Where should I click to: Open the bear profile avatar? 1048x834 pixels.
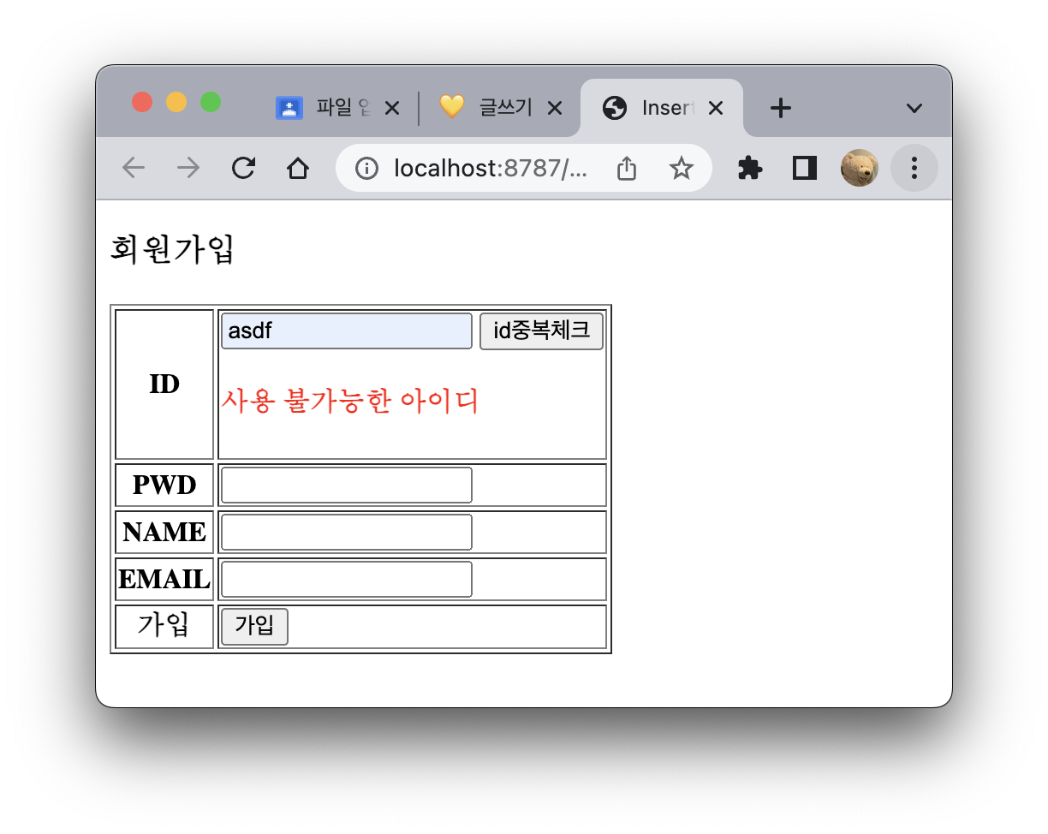(859, 168)
